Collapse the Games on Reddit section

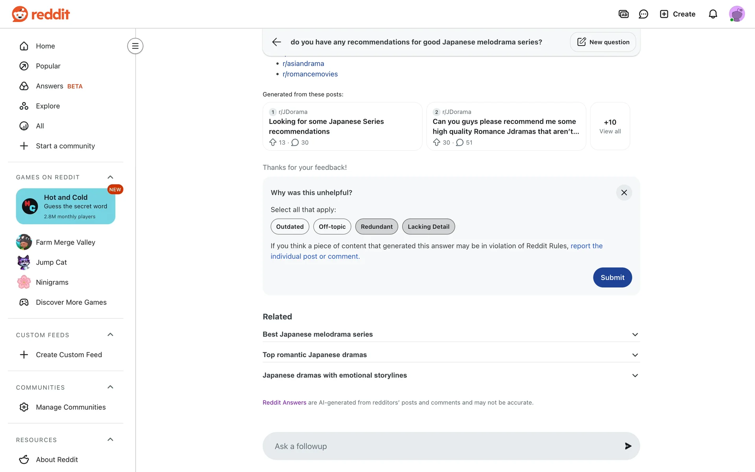point(110,177)
